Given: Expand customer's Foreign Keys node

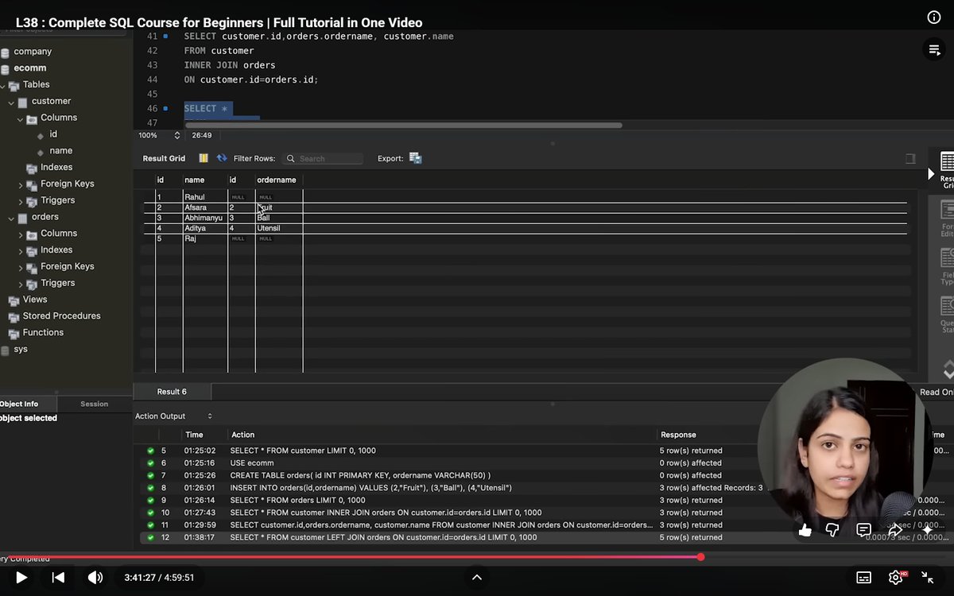Looking at the screenshot, I should pos(21,184).
